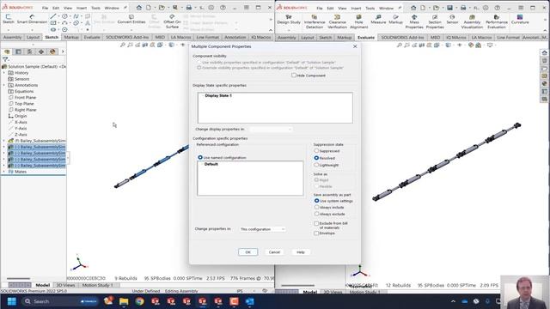Select the Measure tool

[378, 19]
